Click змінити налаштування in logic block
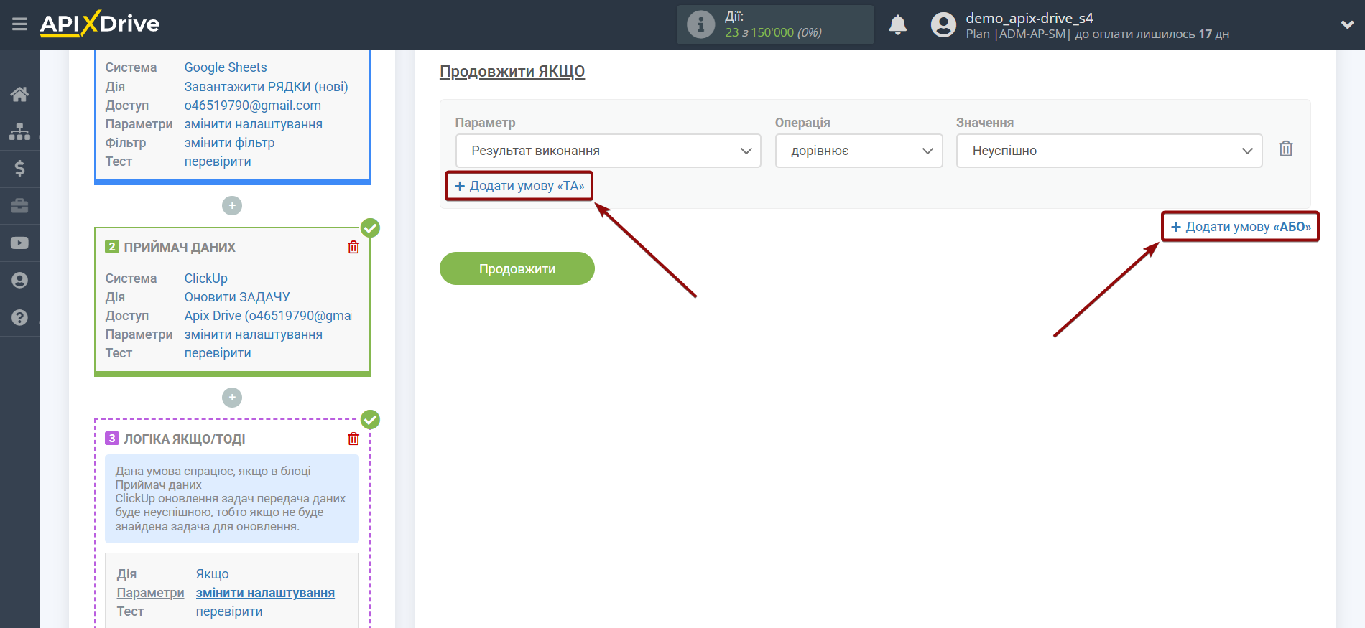The height and width of the screenshot is (628, 1365). coord(265,593)
